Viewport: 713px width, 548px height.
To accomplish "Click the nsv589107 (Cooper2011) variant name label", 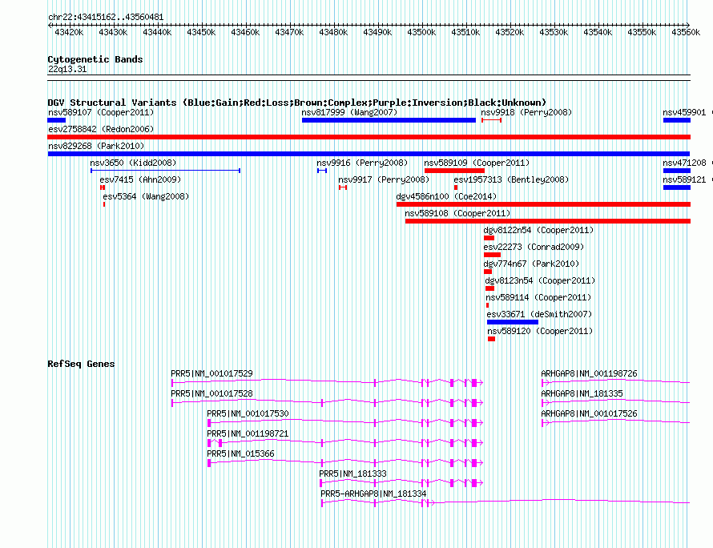I will click(x=101, y=112).
